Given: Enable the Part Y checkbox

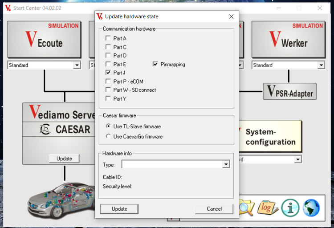Looking at the screenshot, I should (x=108, y=99).
